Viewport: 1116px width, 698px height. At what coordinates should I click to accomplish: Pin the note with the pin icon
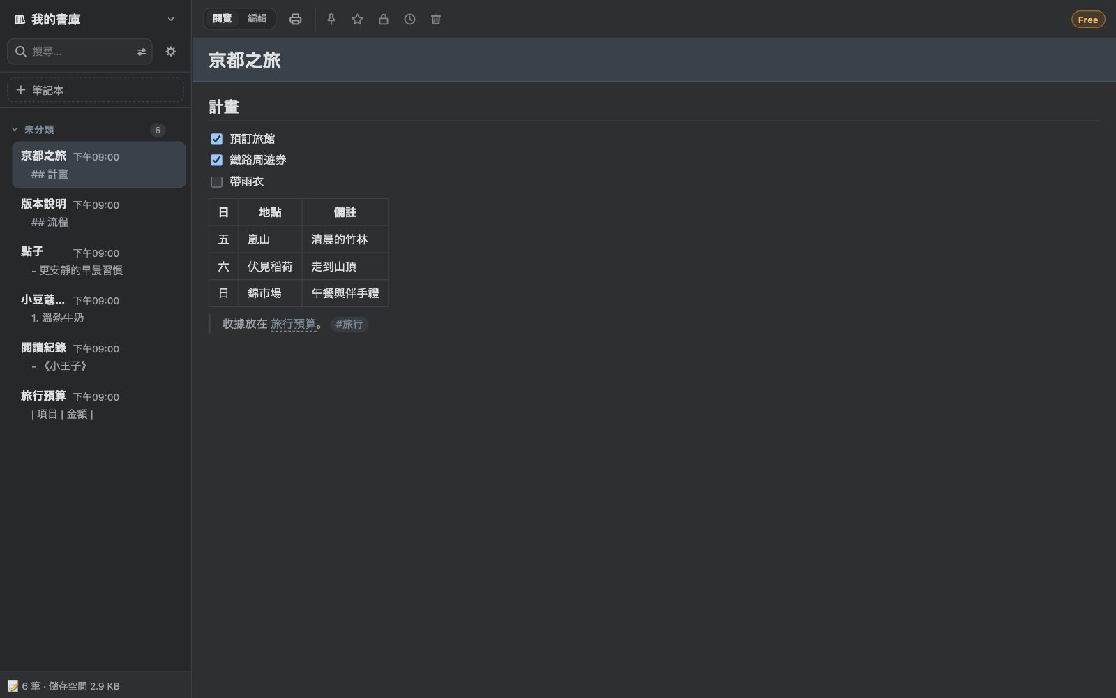tap(331, 20)
